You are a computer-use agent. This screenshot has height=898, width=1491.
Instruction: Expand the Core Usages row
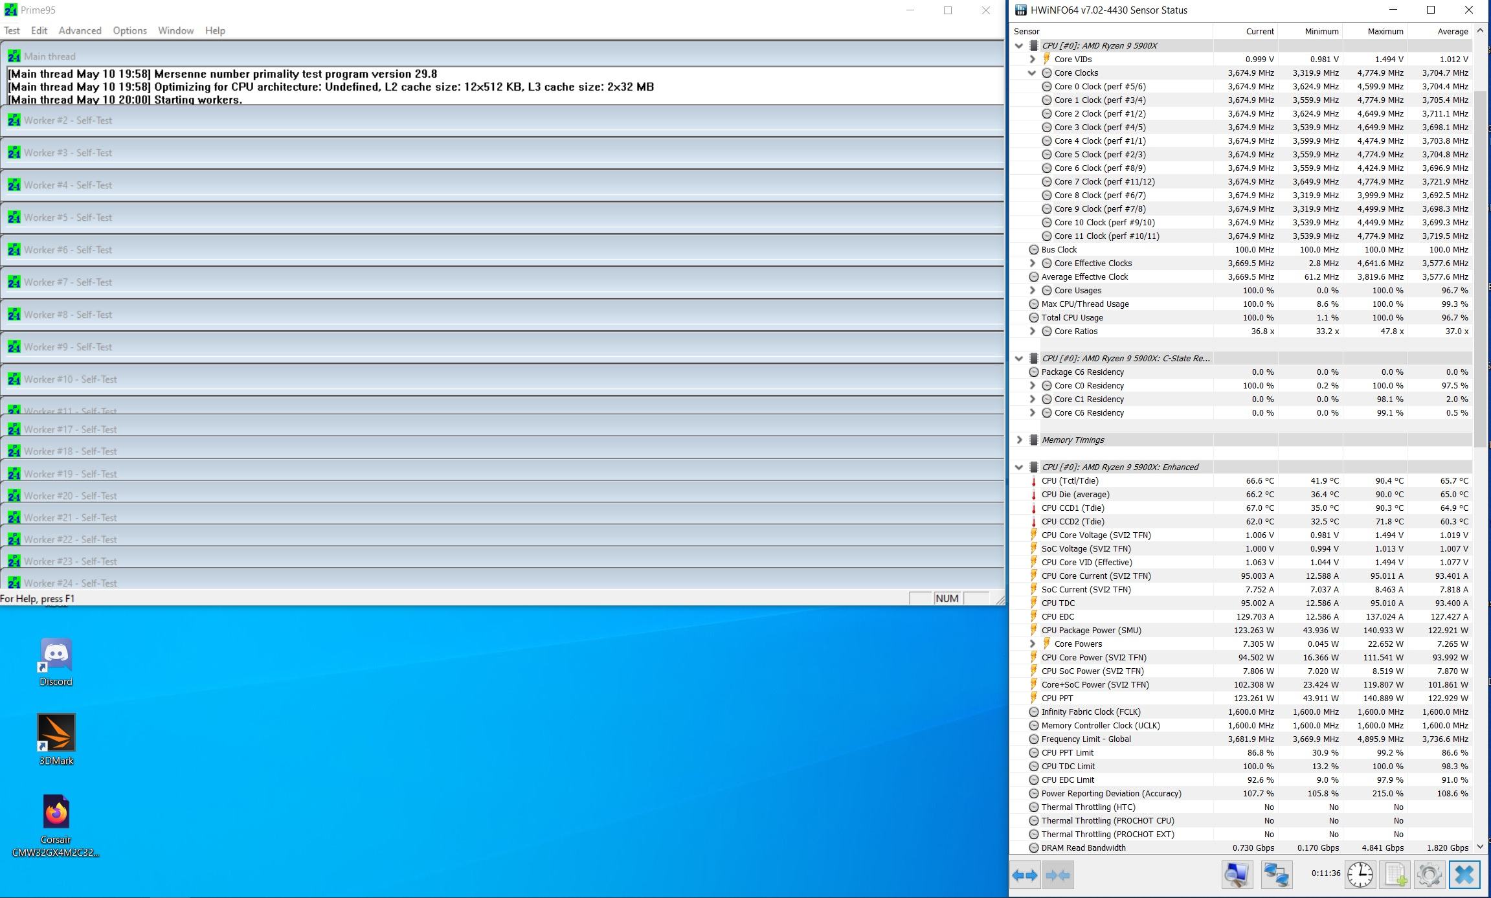click(x=1033, y=291)
